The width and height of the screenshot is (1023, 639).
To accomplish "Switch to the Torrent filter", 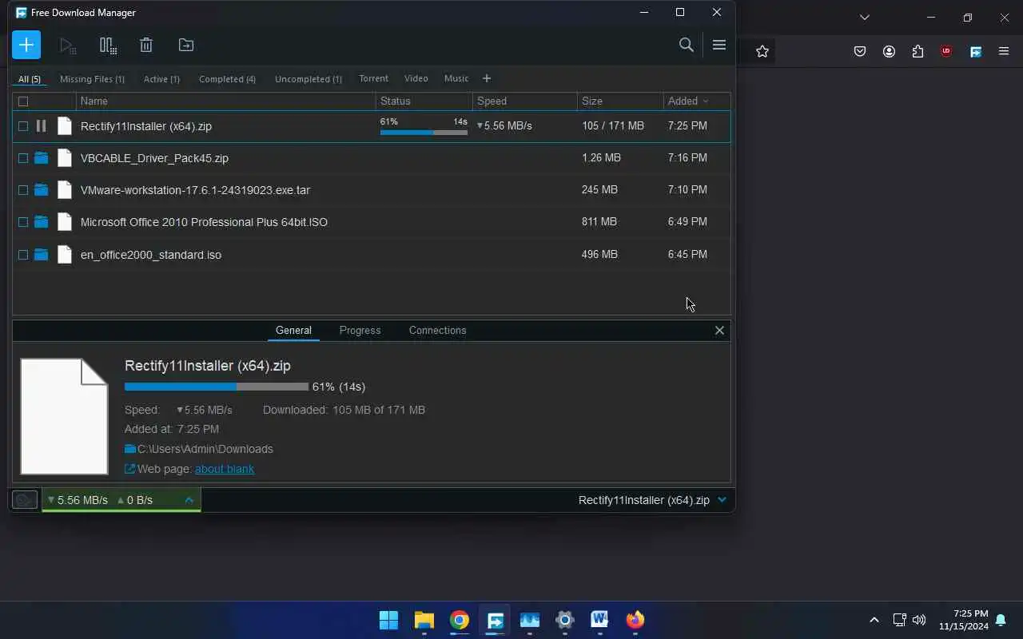I will [x=373, y=78].
